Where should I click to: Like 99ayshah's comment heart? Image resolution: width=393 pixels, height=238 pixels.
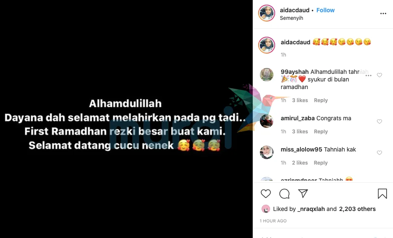(379, 75)
